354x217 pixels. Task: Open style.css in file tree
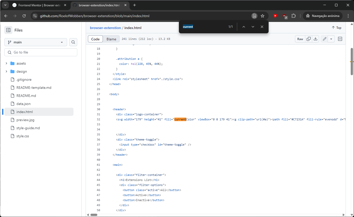click(23, 136)
